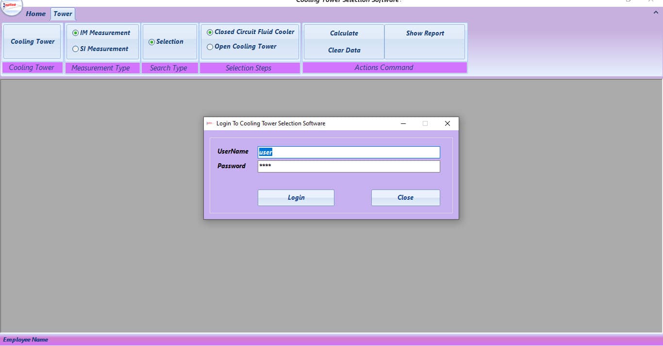The image size is (663, 346).
Task: Choose the Selection search type
Action: point(166,42)
